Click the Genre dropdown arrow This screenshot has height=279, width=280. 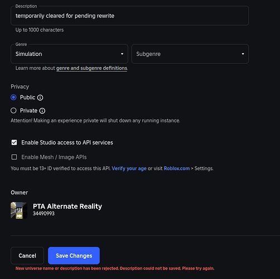[122, 54]
